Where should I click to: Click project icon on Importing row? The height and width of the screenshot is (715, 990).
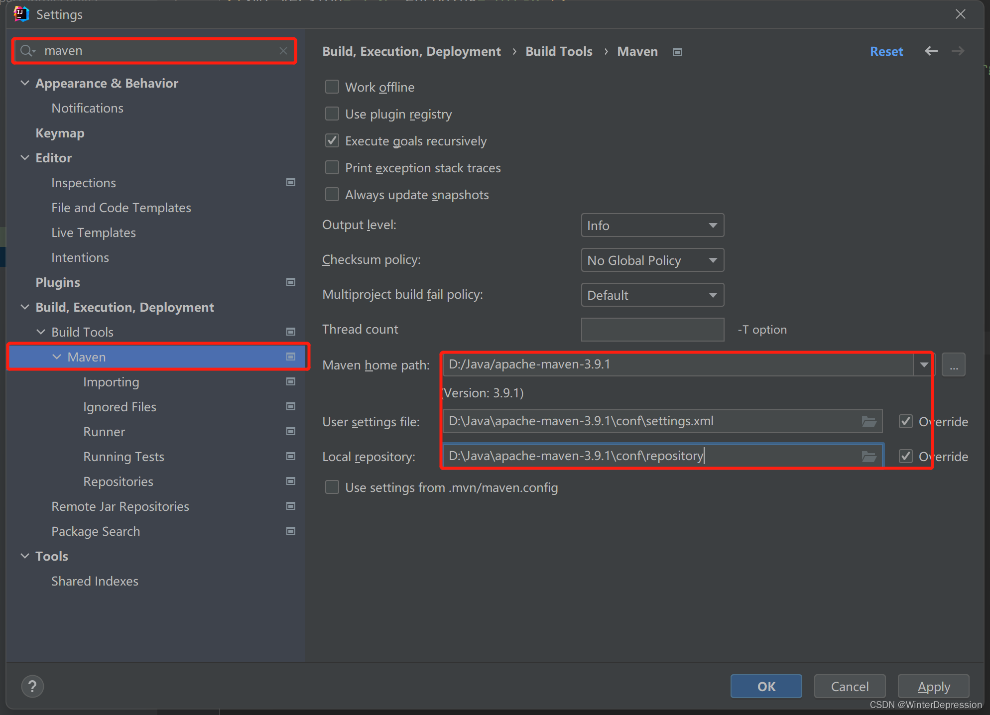click(x=291, y=381)
